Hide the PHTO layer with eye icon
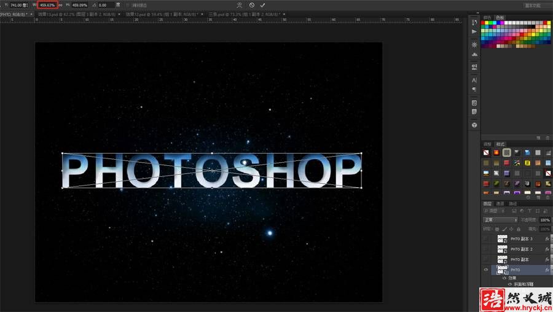The width and height of the screenshot is (553, 312). [486, 270]
